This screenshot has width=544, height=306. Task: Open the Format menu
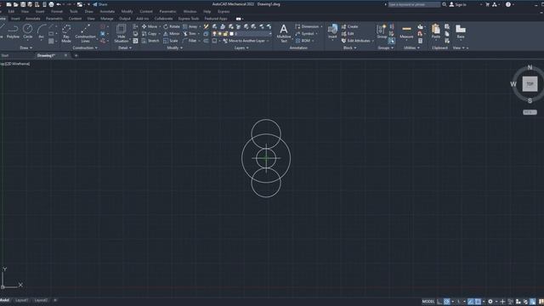[x=57, y=11]
